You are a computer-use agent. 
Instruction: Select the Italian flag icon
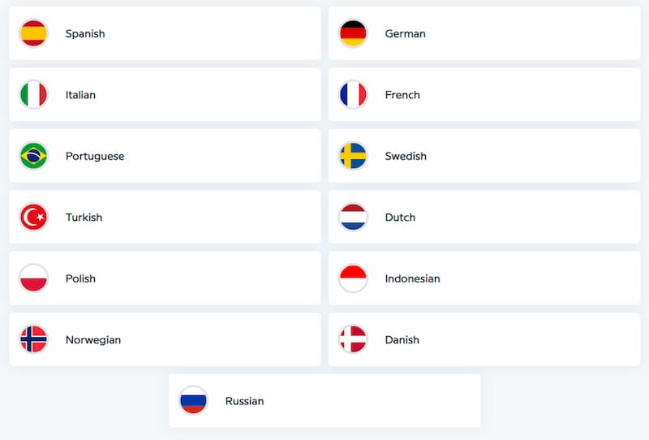pyautogui.click(x=33, y=94)
